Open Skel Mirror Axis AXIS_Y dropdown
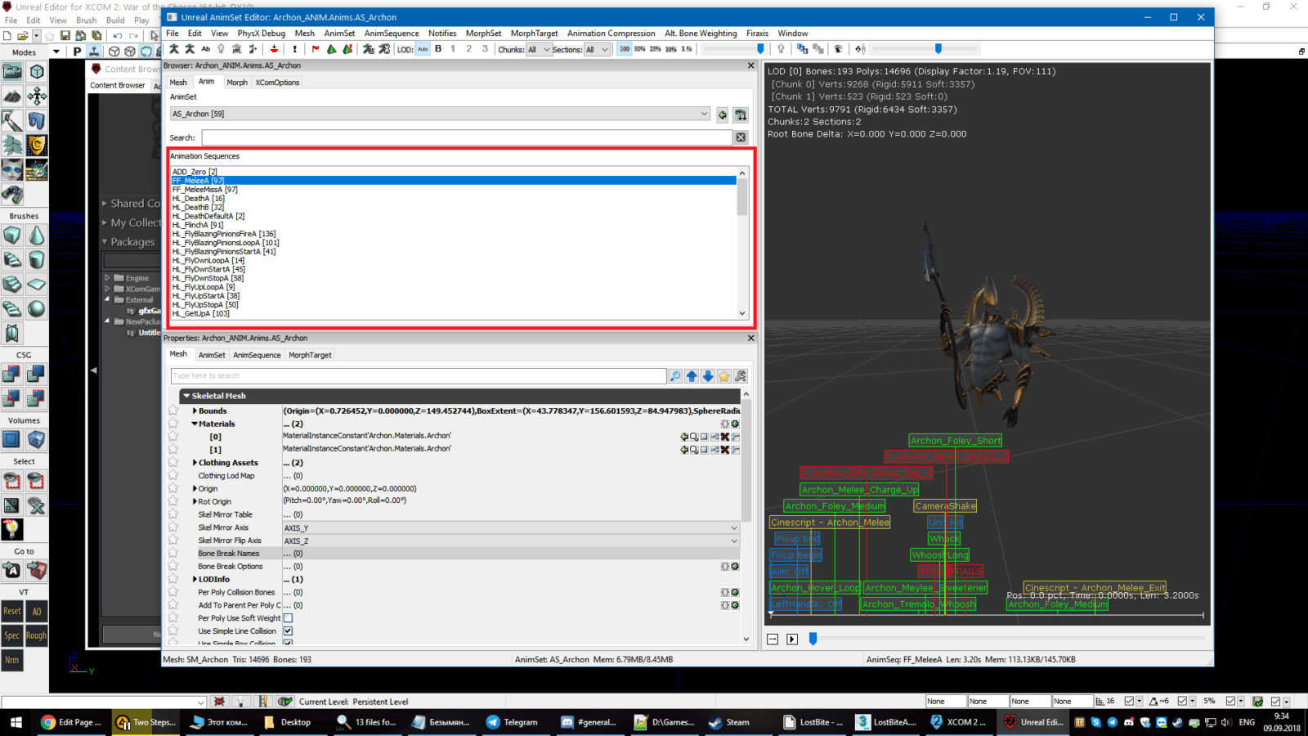This screenshot has width=1308, height=736. 511,527
